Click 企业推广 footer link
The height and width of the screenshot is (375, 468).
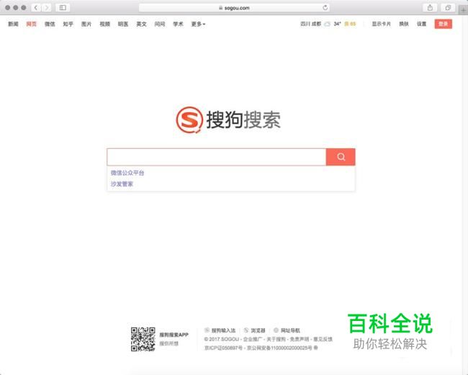[x=253, y=339]
